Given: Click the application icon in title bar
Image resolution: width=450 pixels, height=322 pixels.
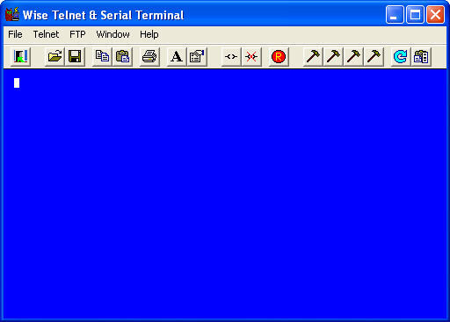Looking at the screenshot, I should (12, 14).
